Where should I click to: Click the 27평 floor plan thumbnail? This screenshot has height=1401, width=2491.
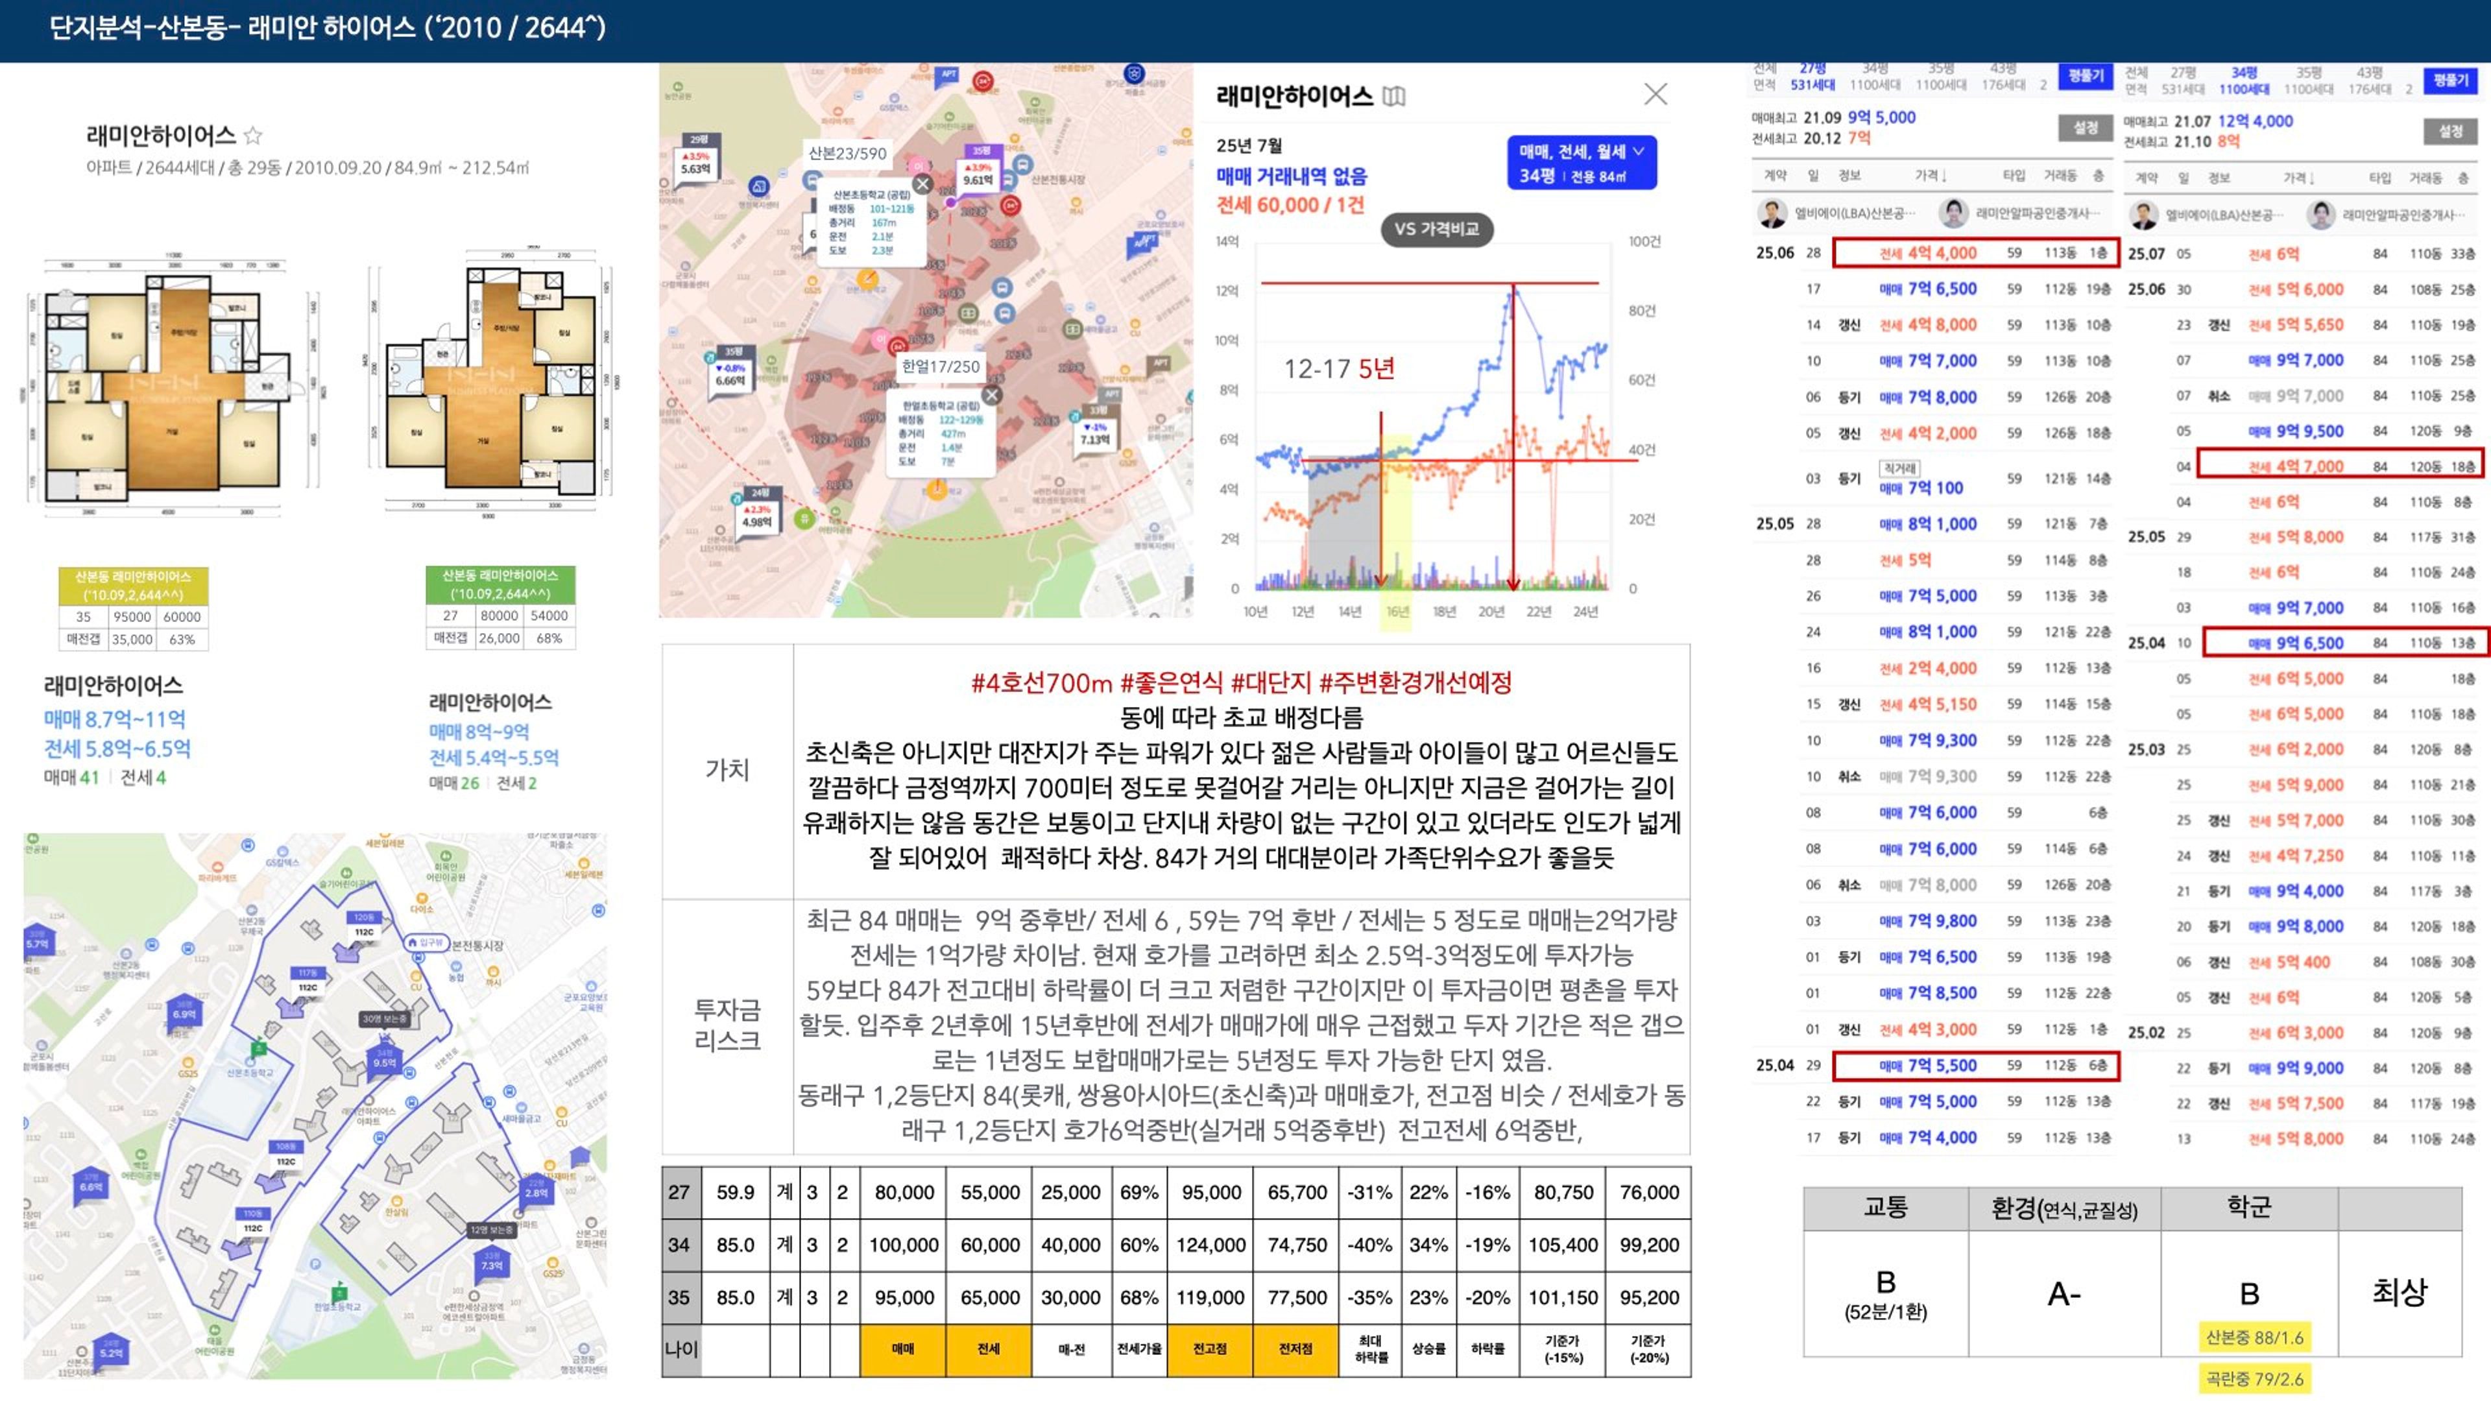pos(491,382)
